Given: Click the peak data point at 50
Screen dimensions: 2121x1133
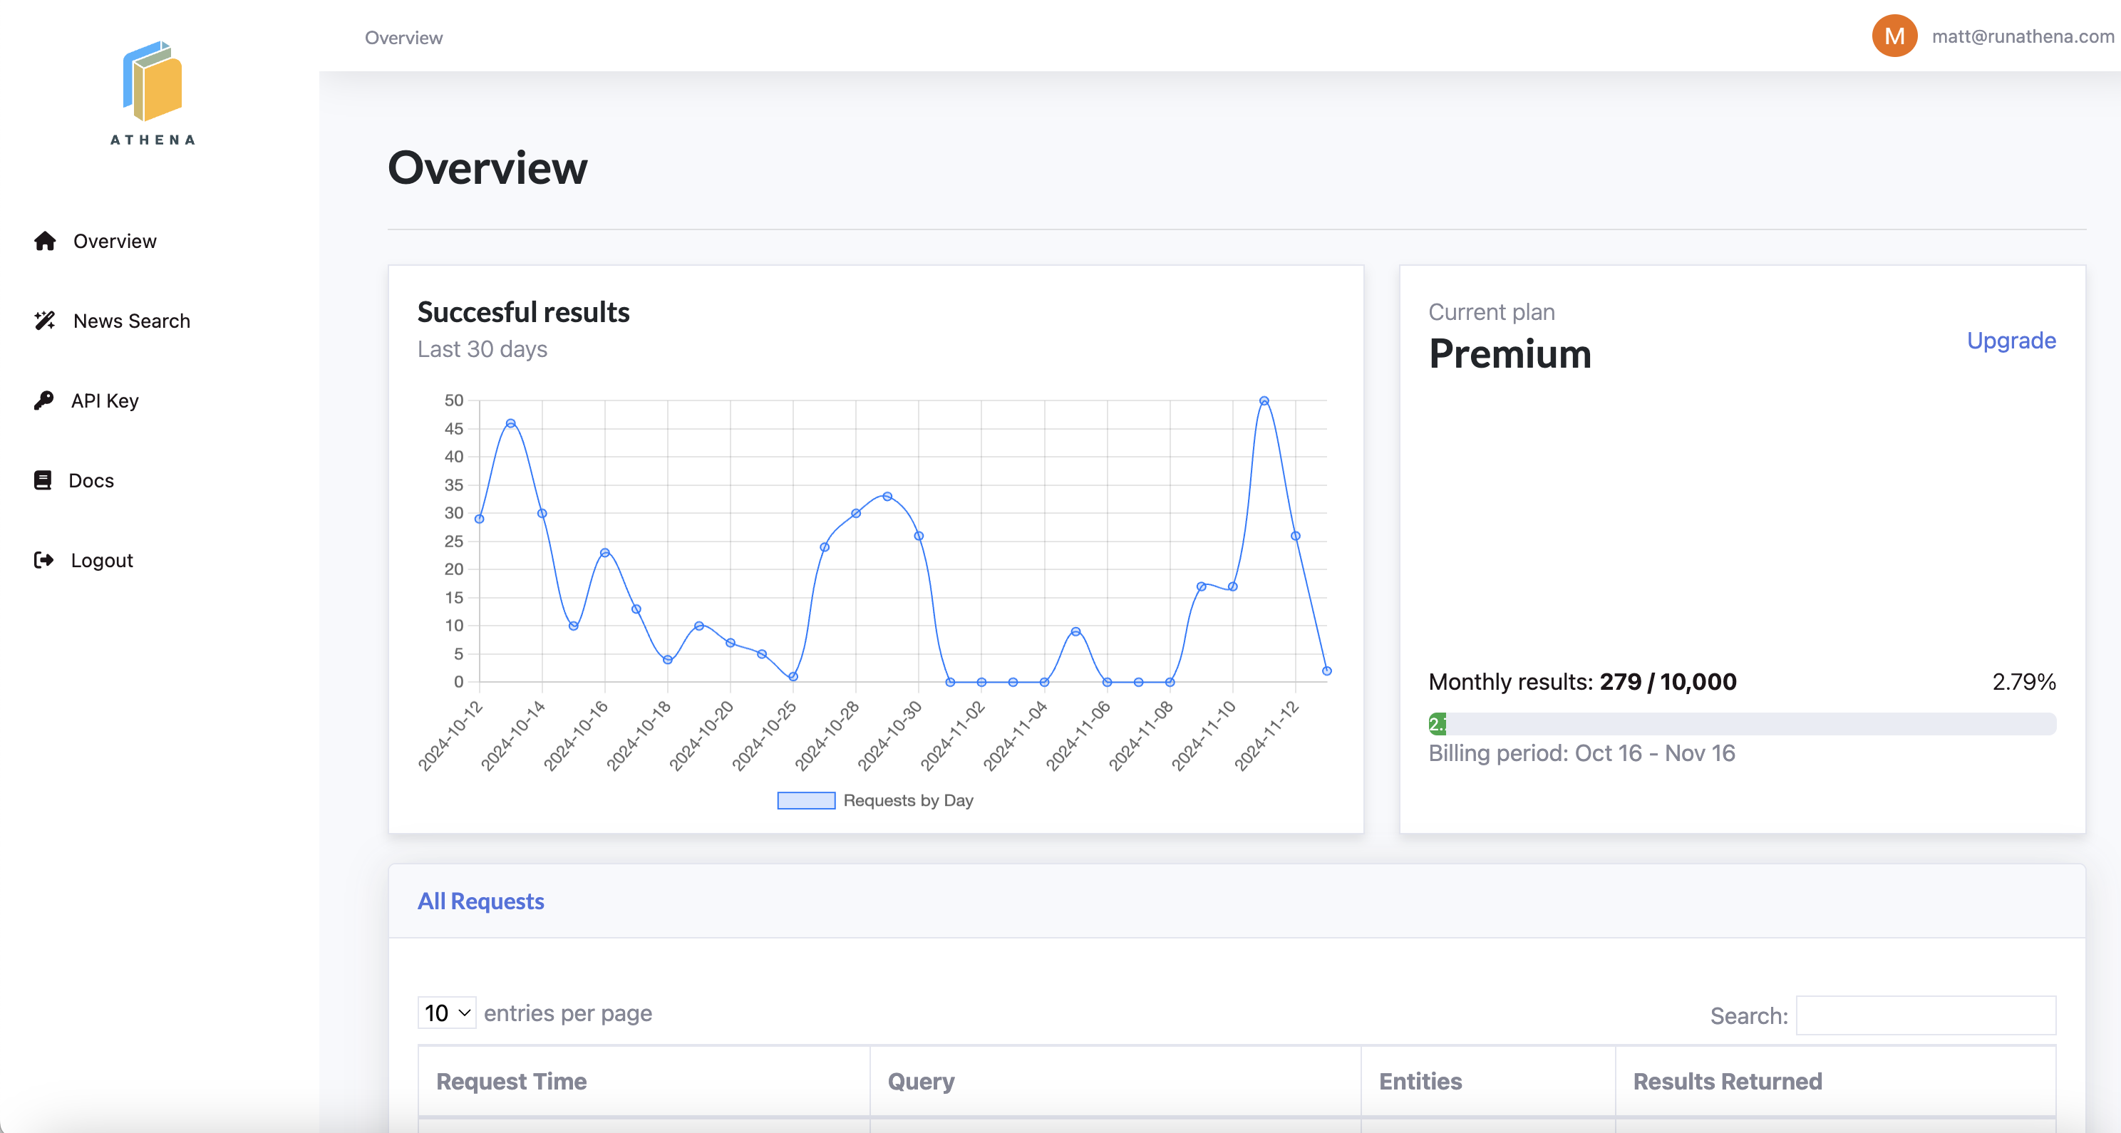Looking at the screenshot, I should click(x=1264, y=401).
